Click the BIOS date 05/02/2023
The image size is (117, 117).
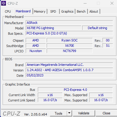coord(69,75)
